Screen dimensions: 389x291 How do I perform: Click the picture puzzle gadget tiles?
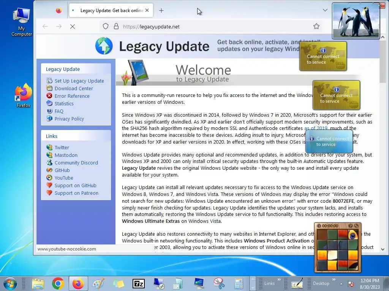(x=337, y=249)
